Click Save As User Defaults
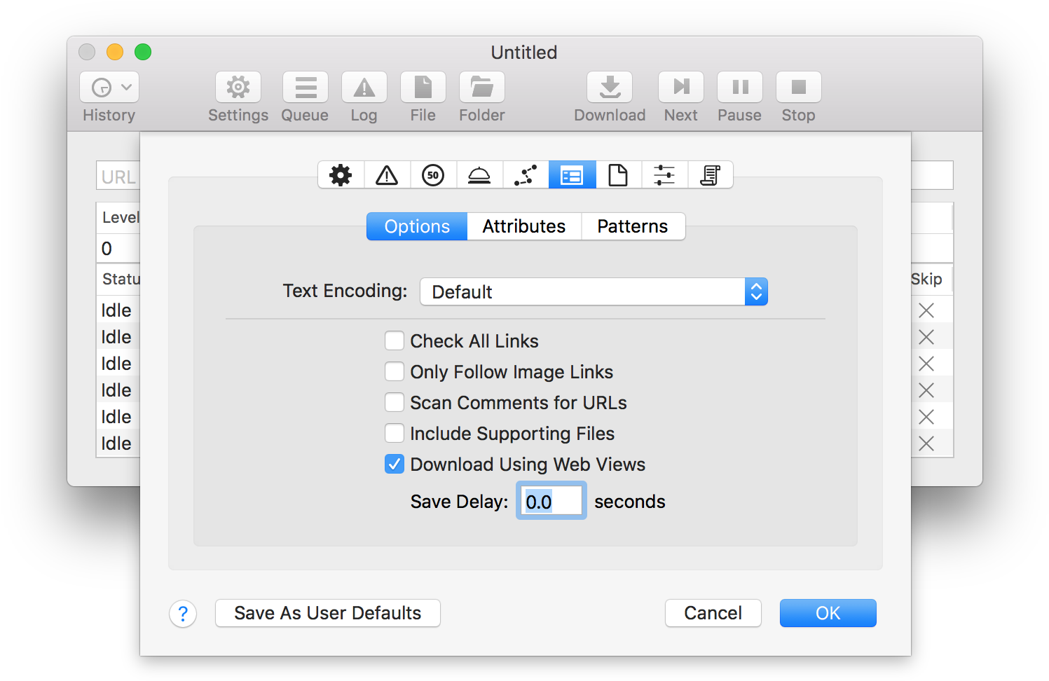The height and width of the screenshot is (681, 1049). click(328, 613)
